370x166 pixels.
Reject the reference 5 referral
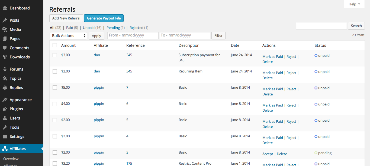291,121
